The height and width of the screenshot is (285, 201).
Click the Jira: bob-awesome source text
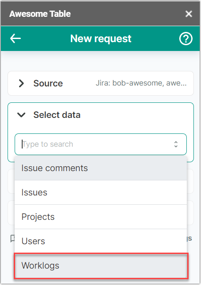click(x=141, y=83)
